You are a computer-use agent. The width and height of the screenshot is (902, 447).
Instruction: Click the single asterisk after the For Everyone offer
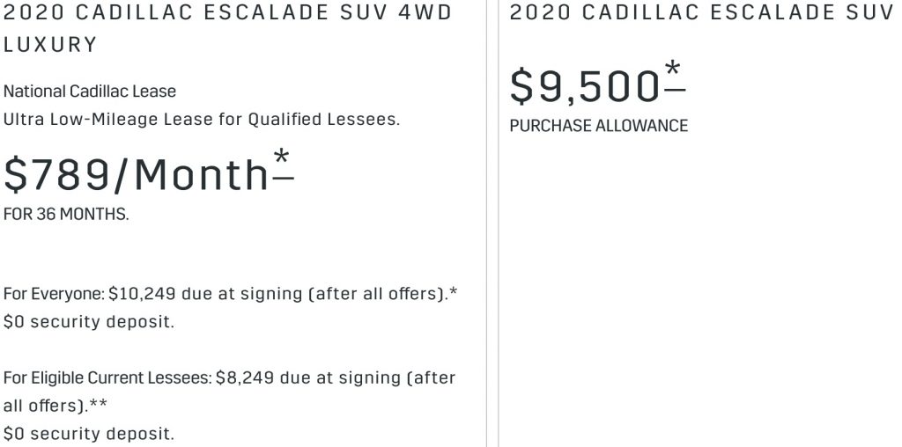click(454, 293)
